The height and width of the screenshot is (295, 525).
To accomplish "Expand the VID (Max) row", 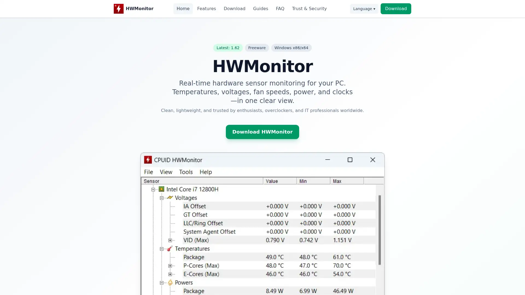I will [x=170, y=240].
